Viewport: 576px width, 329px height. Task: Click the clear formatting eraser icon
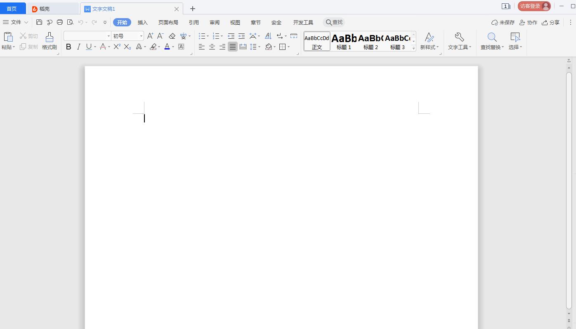[x=172, y=36]
